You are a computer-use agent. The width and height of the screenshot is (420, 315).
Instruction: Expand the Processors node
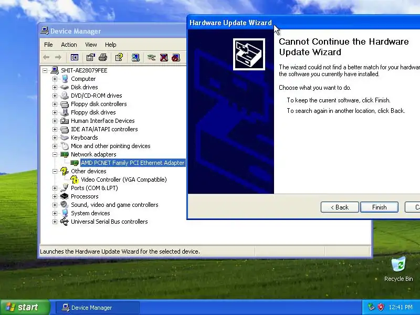point(55,196)
